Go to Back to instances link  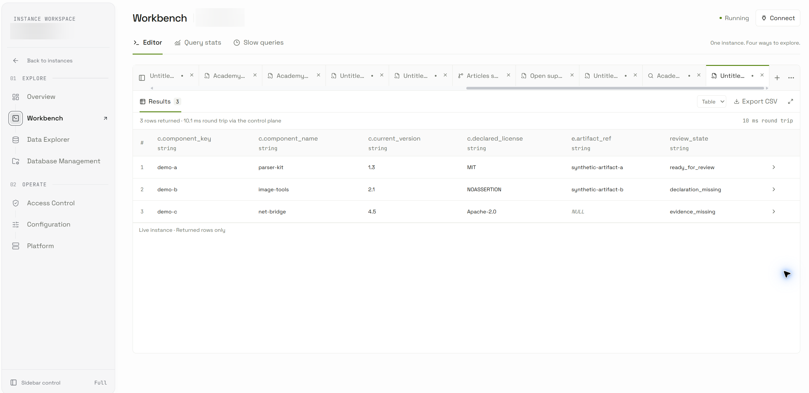(50, 61)
